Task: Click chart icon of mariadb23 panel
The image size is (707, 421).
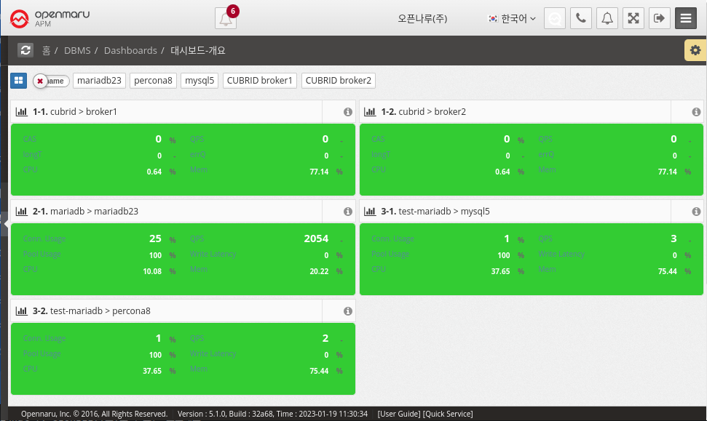Action: 21,212
